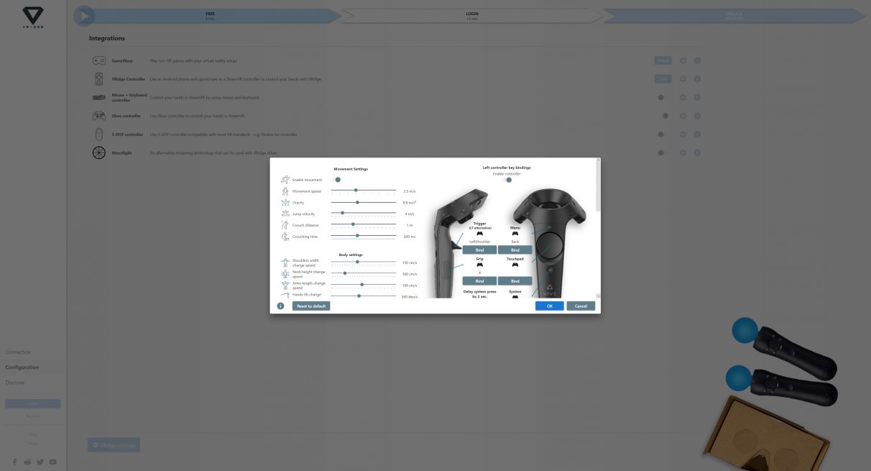Click the Shoulders width icon
This screenshot has height=471, width=871.
(285, 262)
